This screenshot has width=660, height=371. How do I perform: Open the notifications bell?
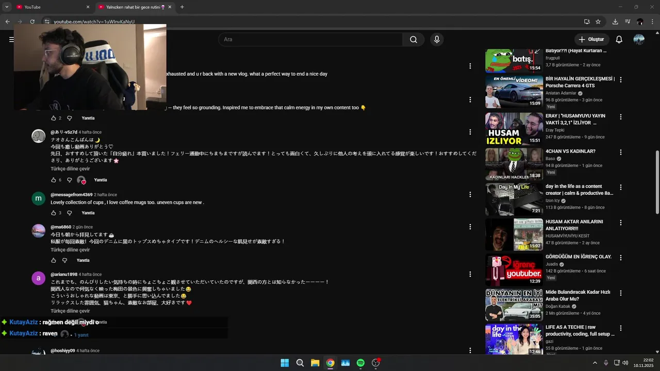click(x=619, y=40)
